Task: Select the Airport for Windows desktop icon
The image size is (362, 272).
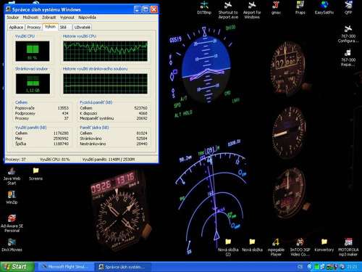Action: [252, 10]
